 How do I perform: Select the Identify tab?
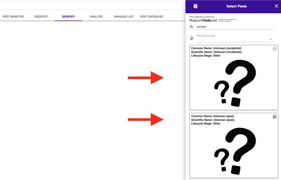pos(68,17)
